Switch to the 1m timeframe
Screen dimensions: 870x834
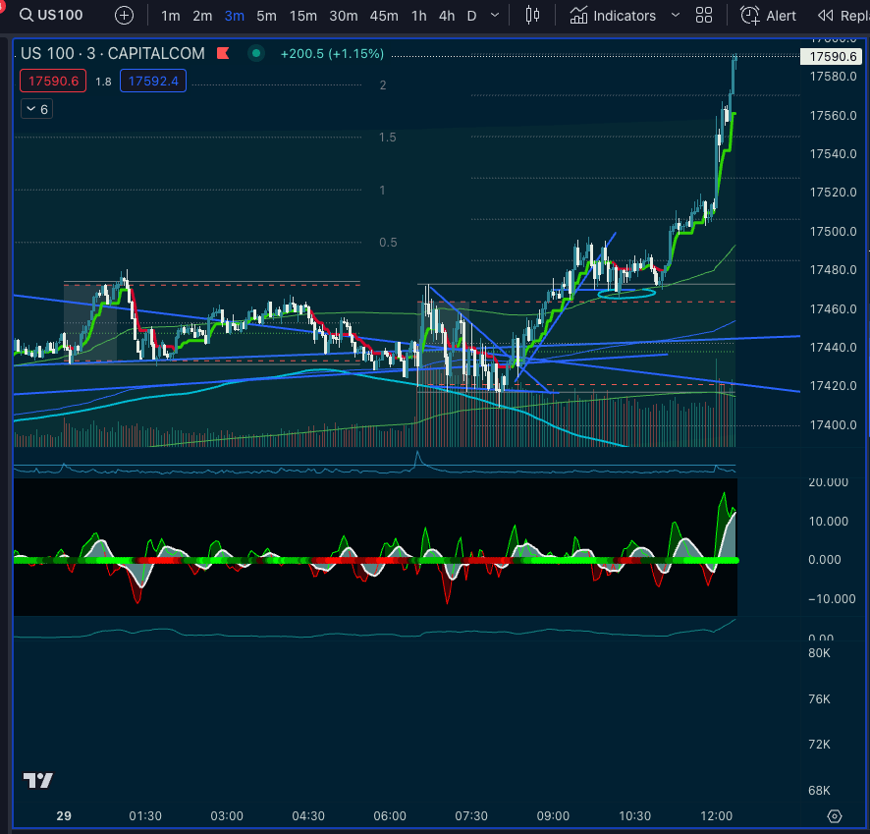pos(170,16)
